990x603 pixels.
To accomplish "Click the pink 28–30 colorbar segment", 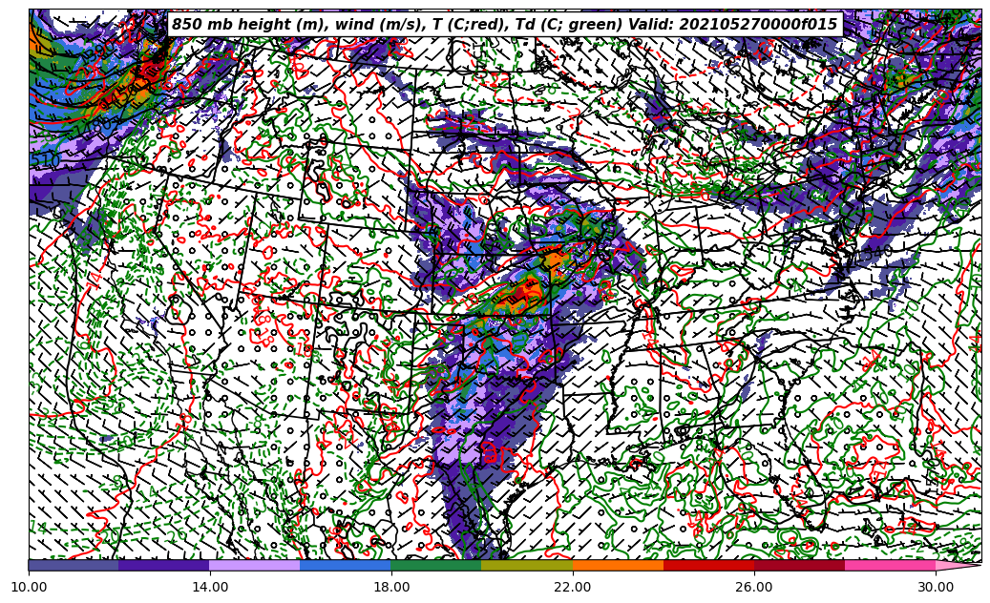I will [x=891, y=565].
